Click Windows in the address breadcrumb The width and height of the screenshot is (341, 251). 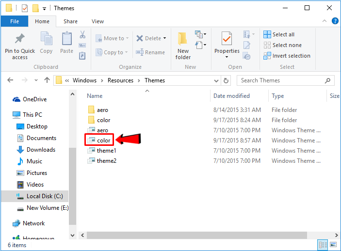click(x=84, y=80)
